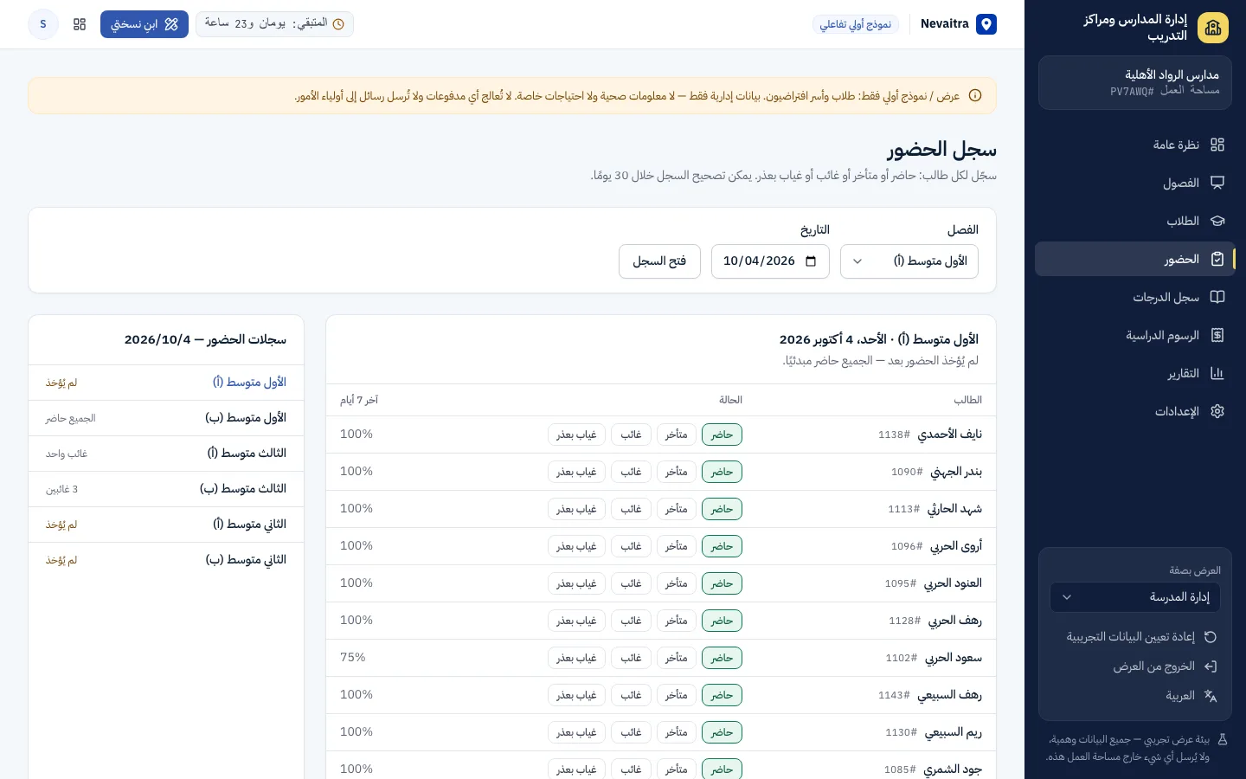Mark بندر الجهني as غياب بعذر
Screen dimensions: 1246x779
(577, 472)
